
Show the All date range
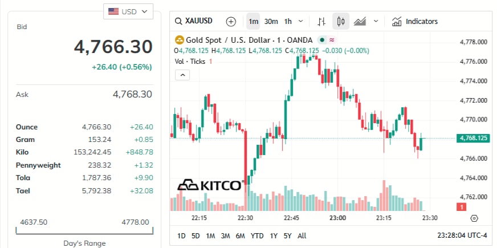pos(302,235)
